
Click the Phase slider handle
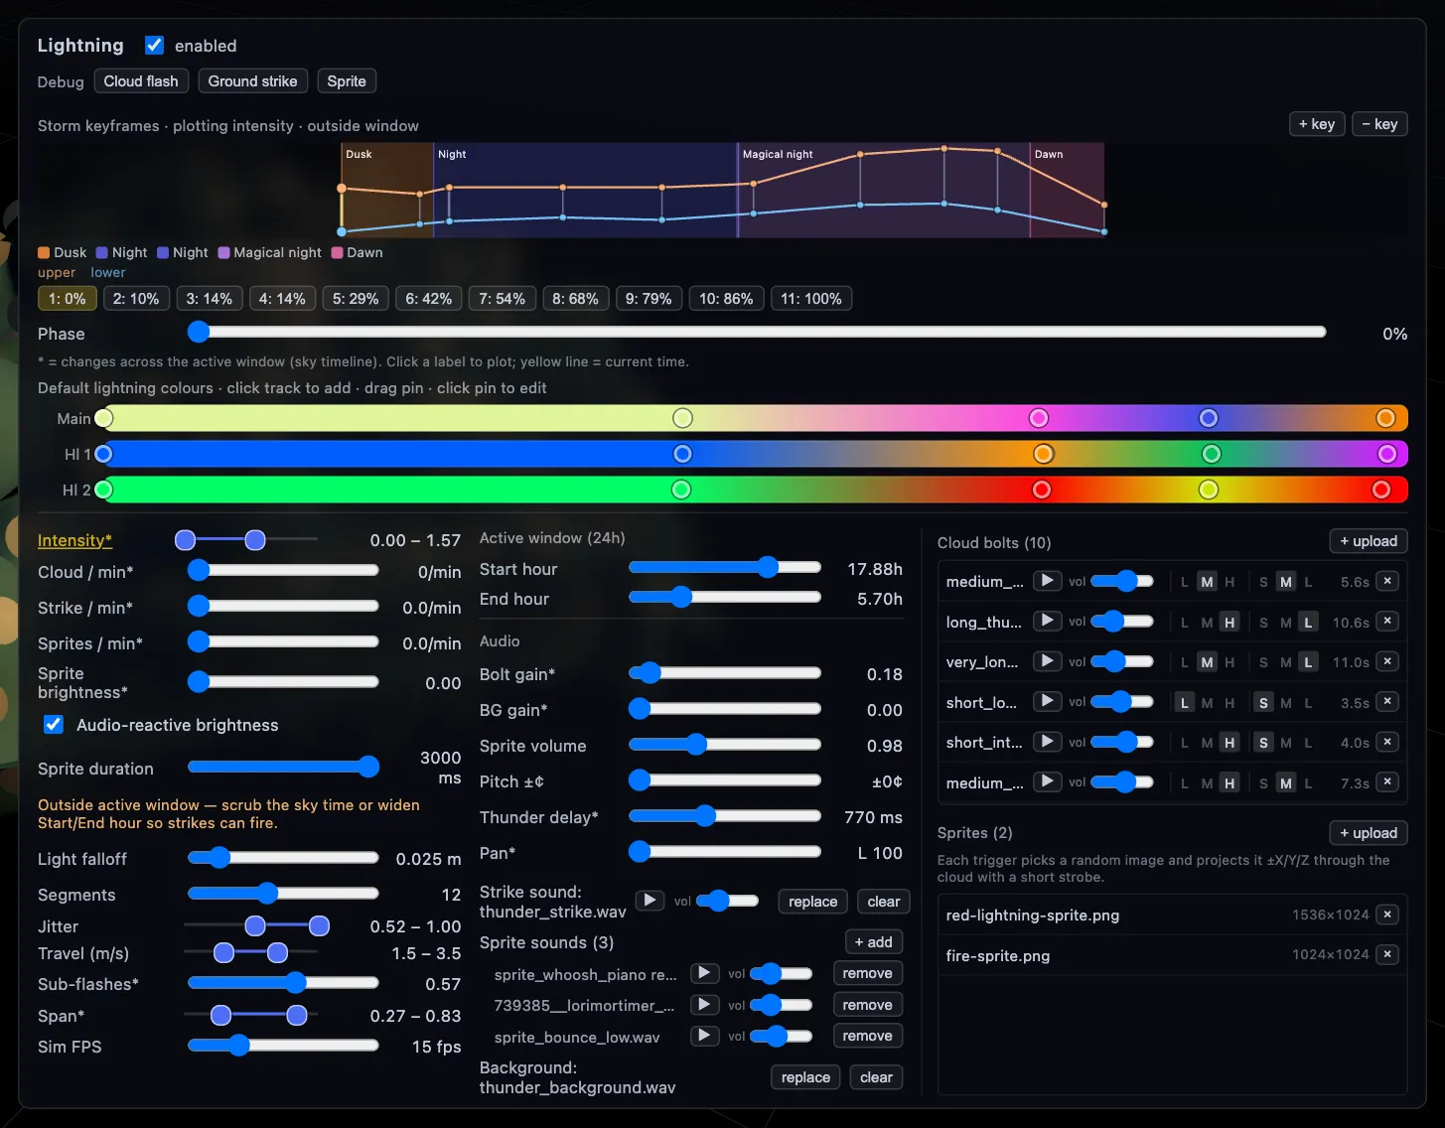[x=199, y=332]
